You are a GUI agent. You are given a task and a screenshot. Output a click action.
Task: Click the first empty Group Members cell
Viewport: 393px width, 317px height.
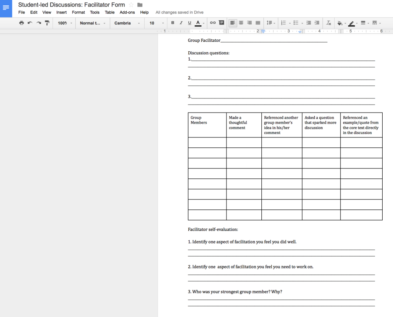pyautogui.click(x=207, y=142)
